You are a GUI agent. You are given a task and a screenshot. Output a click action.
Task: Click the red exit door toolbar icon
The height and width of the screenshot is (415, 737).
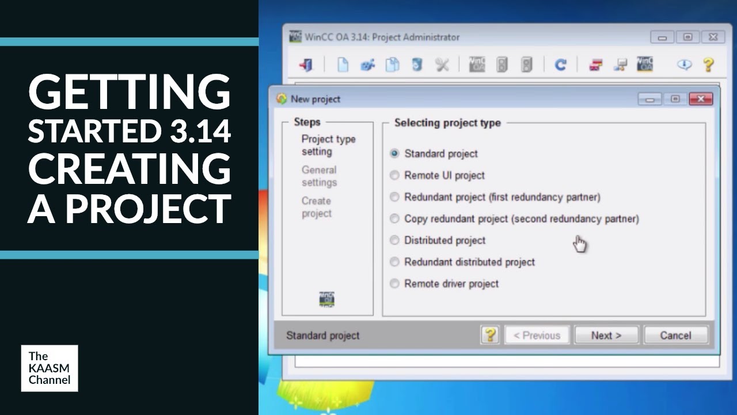click(x=306, y=65)
